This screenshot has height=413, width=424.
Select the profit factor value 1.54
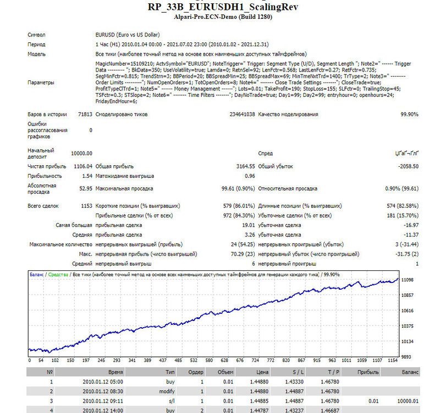87,176
